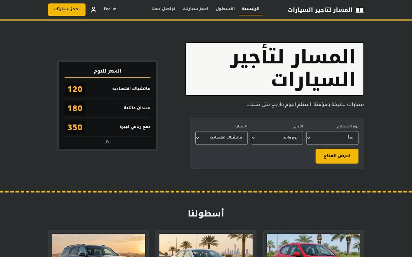Click the الأيام field label
Viewport: 412px width, 257px height.
click(x=298, y=126)
